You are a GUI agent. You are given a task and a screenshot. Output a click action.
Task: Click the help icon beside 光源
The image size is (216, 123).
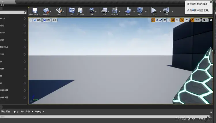(24, 40)
